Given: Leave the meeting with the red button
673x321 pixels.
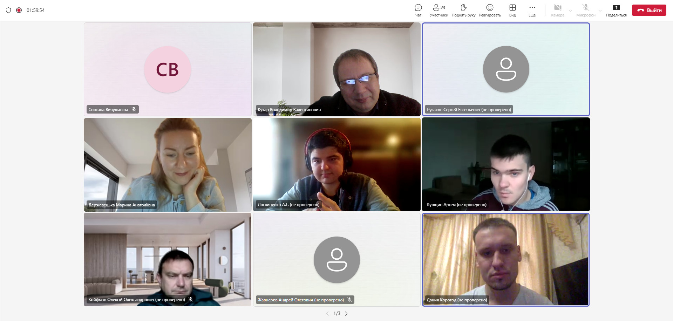Looking at the screenshot, I should point(649,10).
